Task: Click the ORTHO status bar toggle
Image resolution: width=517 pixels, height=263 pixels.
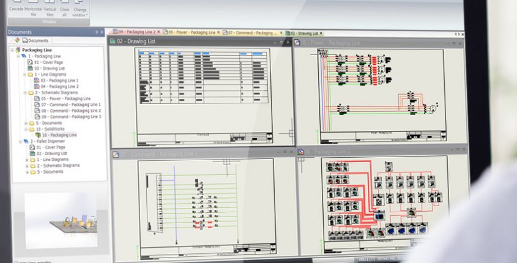Action: [383, 259]
